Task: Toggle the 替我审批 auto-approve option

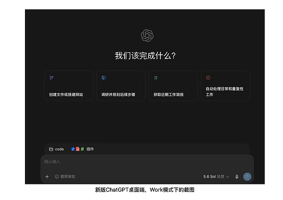Action: [x=65, y=176]
